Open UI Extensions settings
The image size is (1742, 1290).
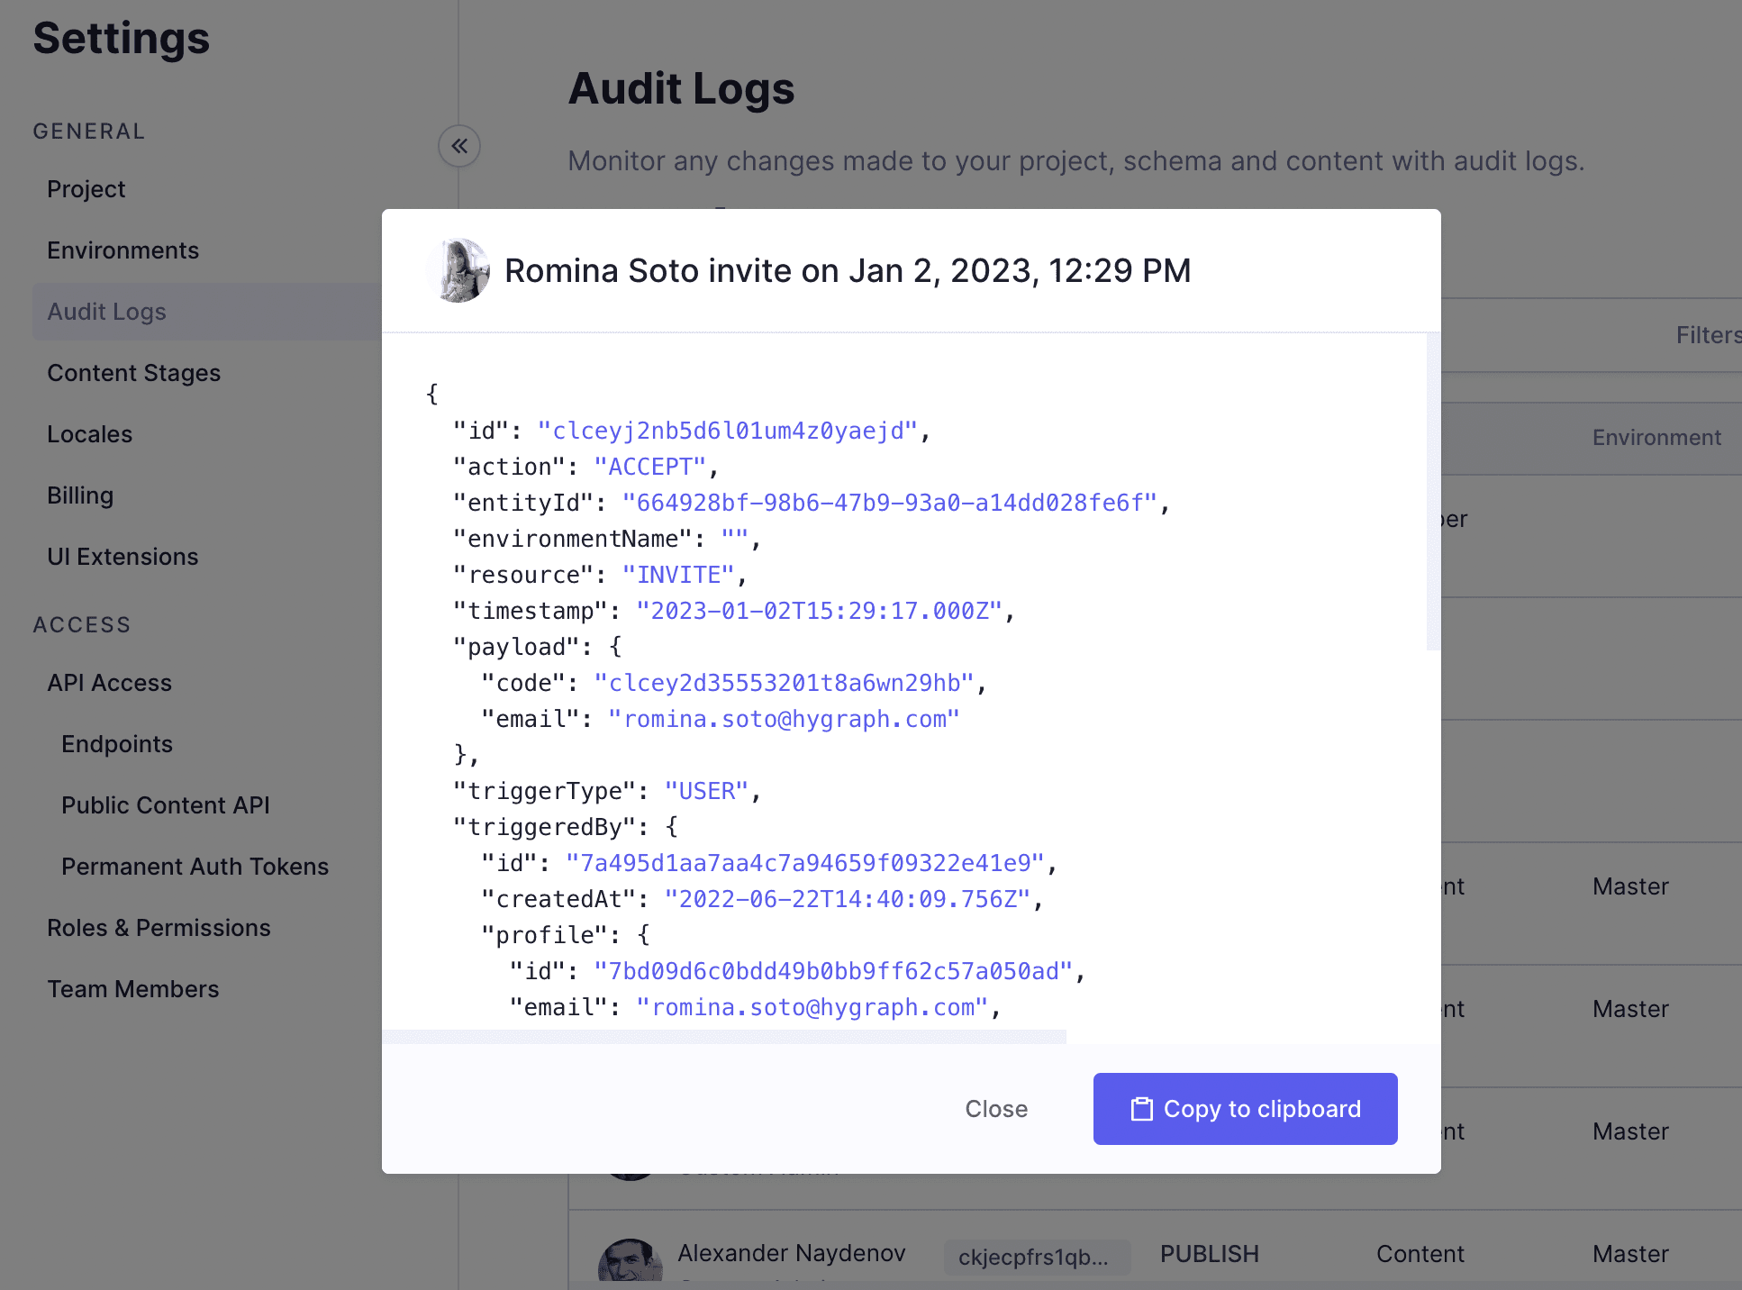tap(122, 556)
